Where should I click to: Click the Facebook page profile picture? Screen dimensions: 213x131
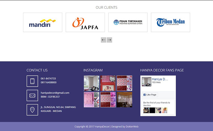(x=147, y=82)
